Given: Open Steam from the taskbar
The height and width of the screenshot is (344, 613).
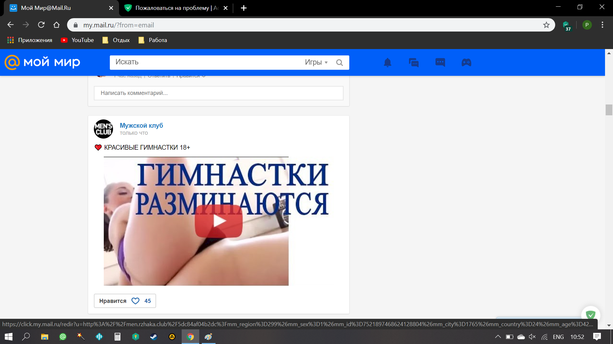Looking at the screenshot, I should pos(154,337).
